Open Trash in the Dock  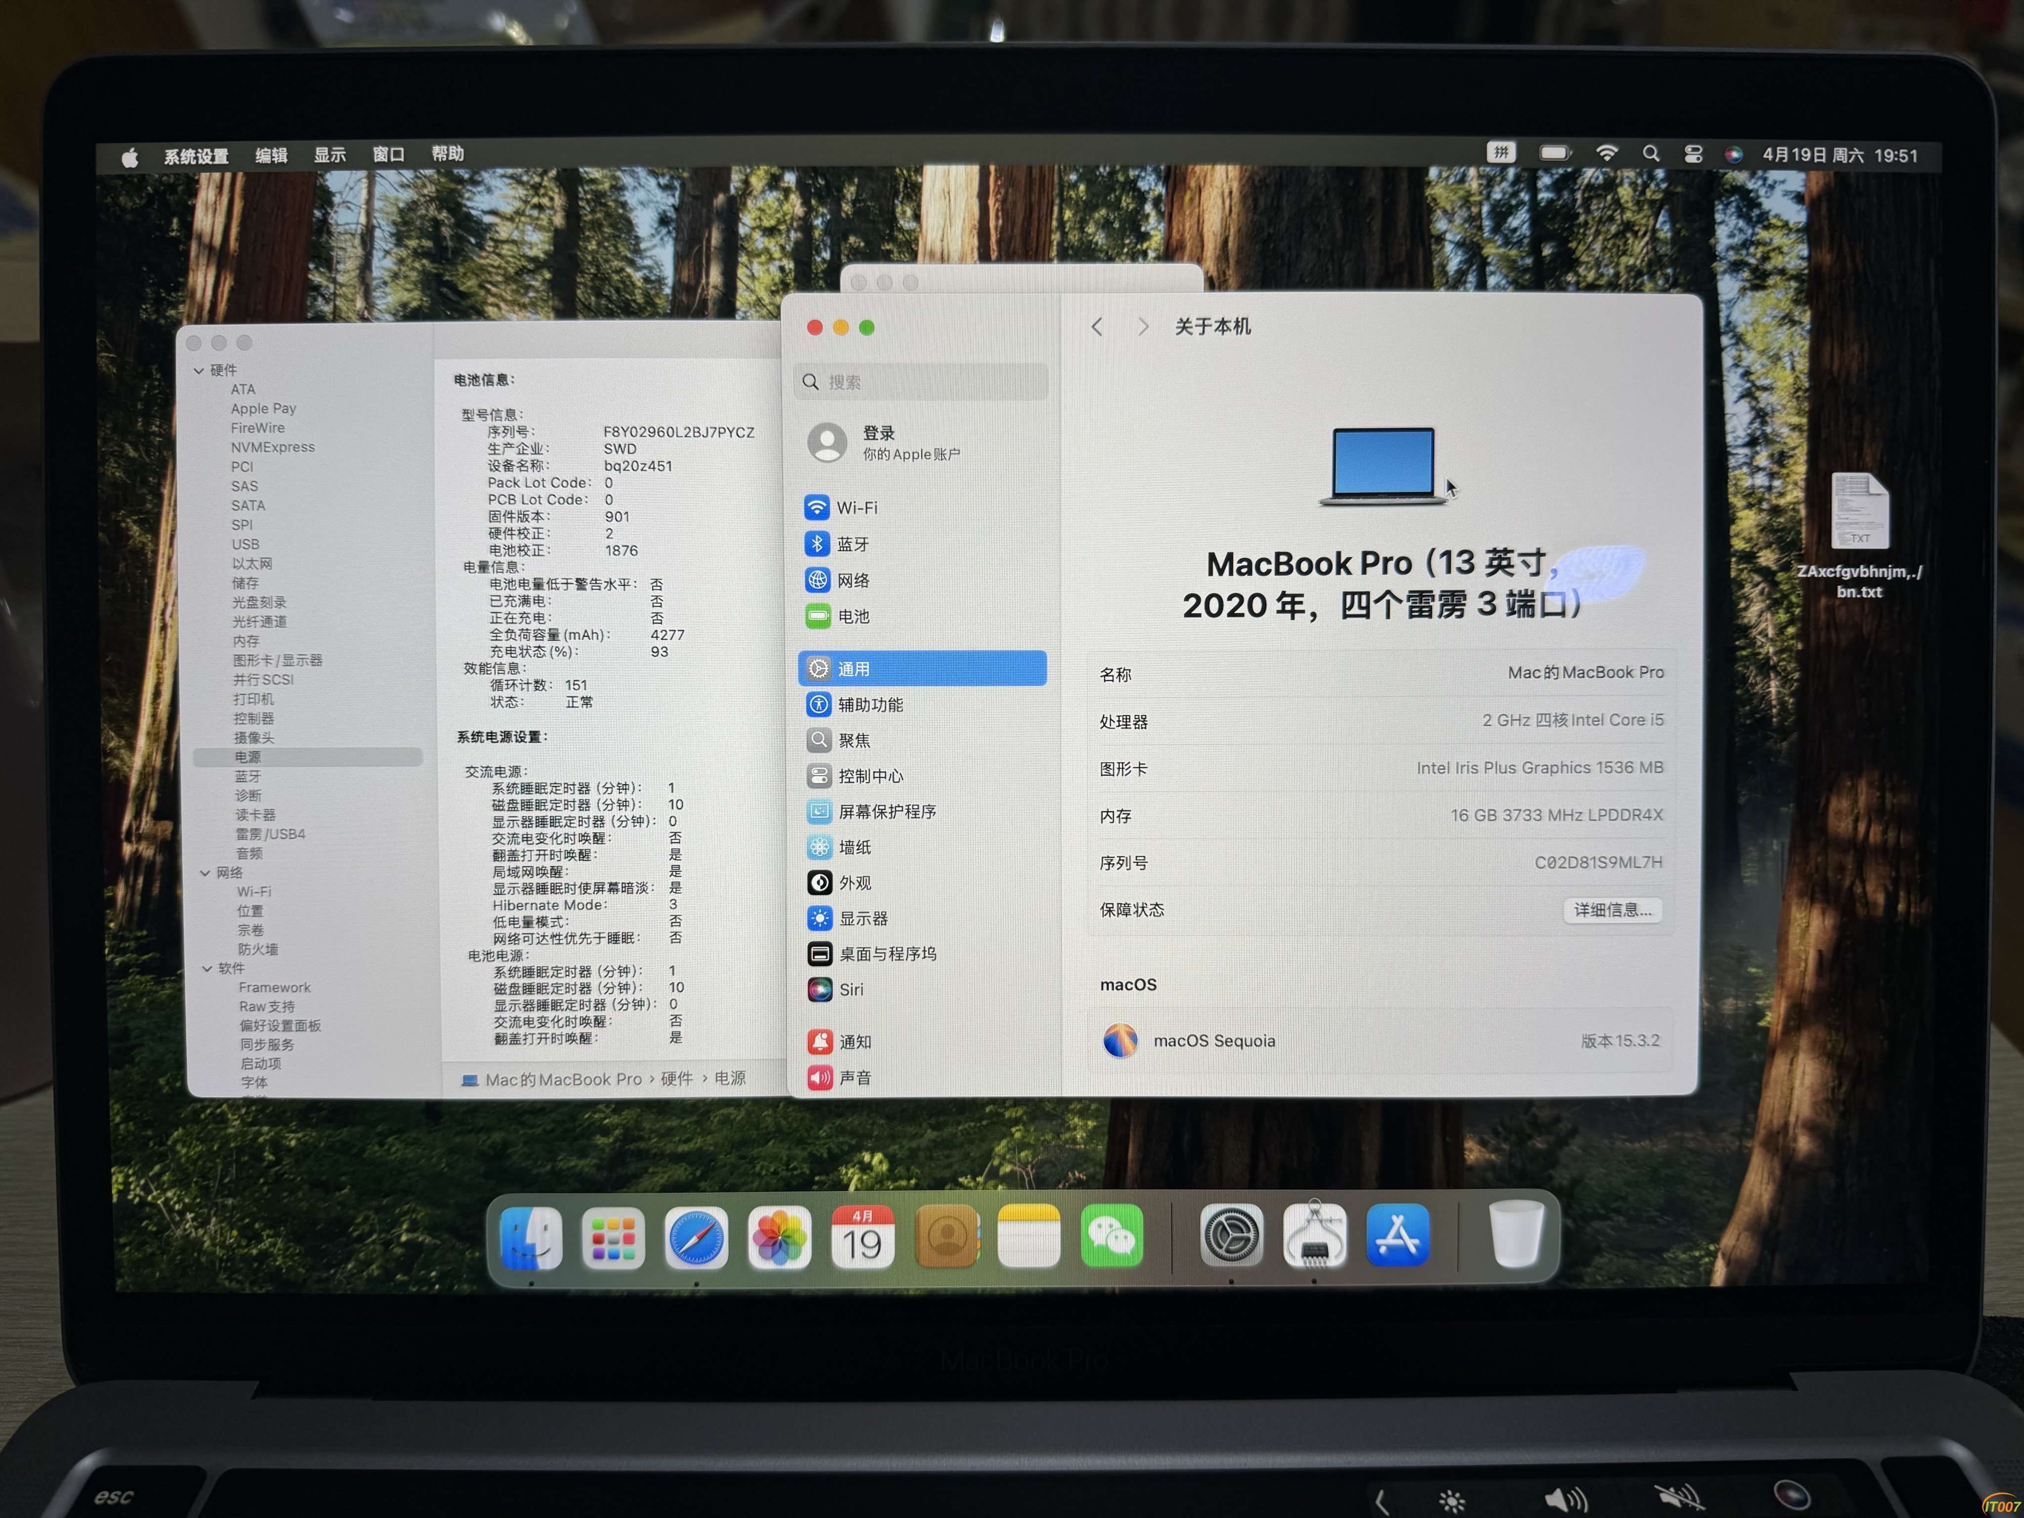[x=1517, y=1234]
